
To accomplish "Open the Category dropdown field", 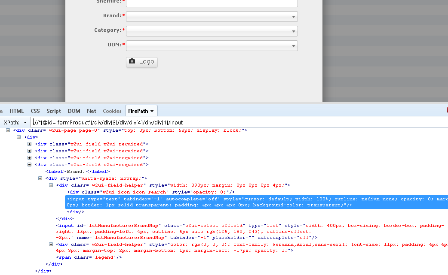I will tap(212, 31).
